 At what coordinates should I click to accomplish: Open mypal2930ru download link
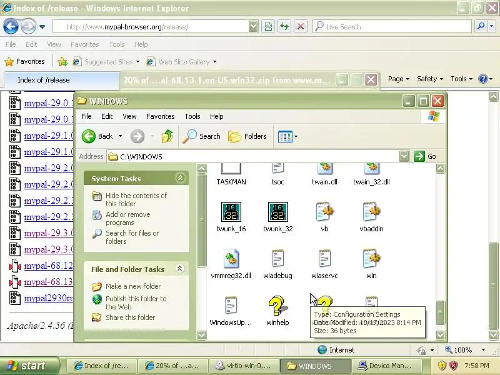point(49,298)
